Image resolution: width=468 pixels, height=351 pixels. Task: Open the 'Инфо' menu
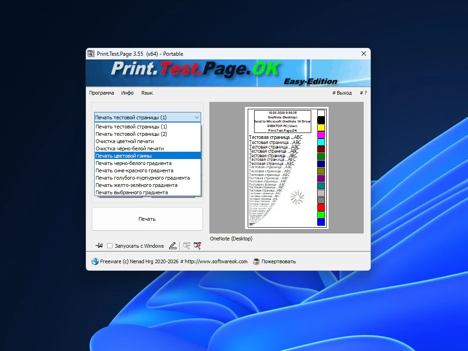(x=128, y=93)
